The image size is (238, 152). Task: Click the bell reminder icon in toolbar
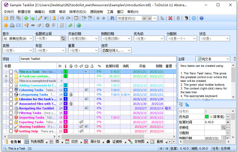click(54, 18)
